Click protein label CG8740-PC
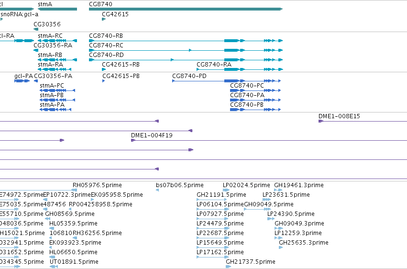This screenshot has width=407, height=269. pyautogui.click(x=247, y=86)
